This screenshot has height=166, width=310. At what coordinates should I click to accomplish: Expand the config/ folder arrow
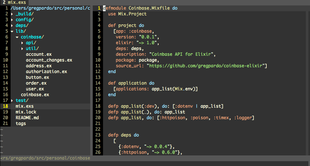coord(12,20)
